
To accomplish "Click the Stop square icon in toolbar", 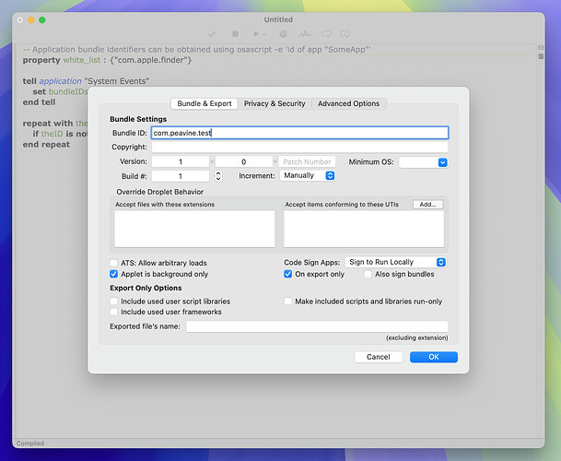I will click(x=235, y=34).
